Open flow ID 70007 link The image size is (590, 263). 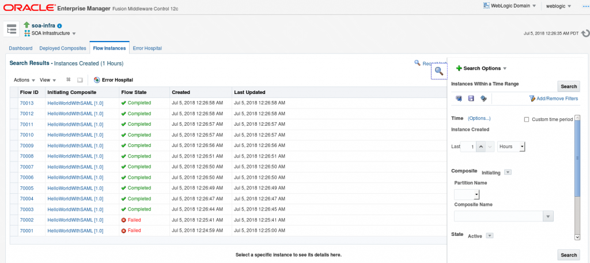click(x=27, y=167)
